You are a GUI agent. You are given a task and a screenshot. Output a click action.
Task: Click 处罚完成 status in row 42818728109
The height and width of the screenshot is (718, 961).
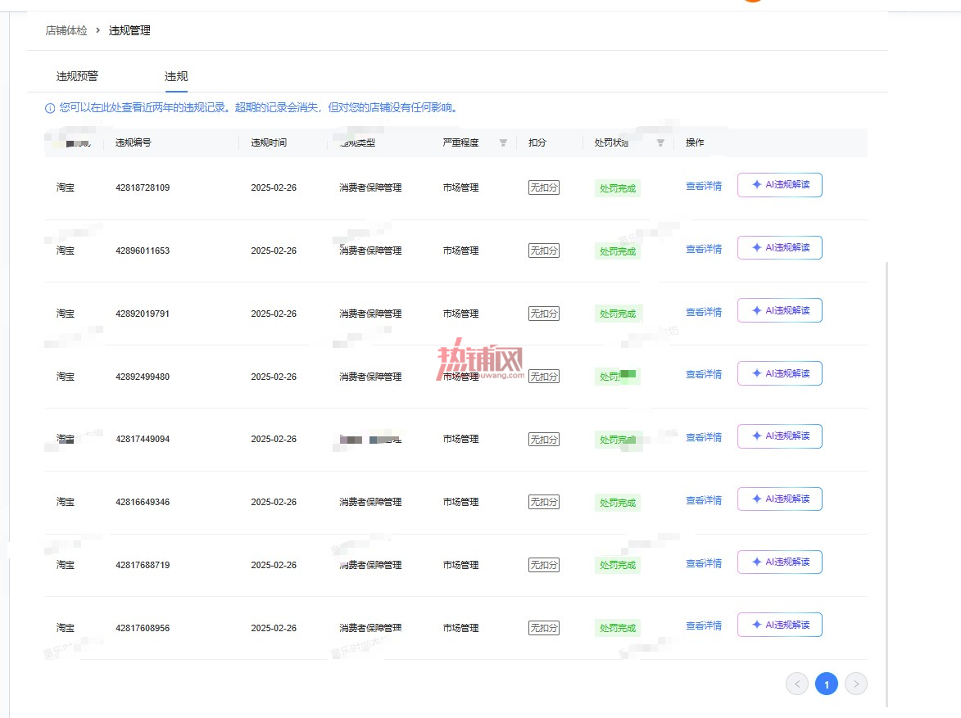click(x=618, y=188)
